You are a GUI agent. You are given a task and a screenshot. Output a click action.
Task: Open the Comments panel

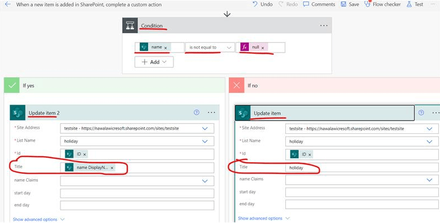319,4
